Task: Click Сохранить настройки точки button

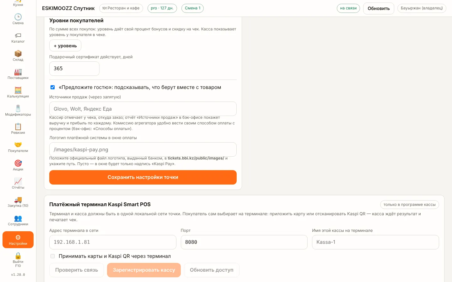Action: pyautogui.click(x=143, y=177)
